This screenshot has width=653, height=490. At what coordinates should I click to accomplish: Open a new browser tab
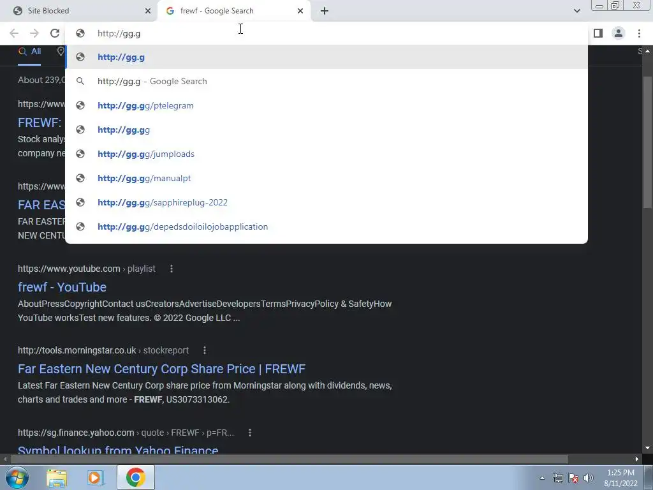pos(325,11)
